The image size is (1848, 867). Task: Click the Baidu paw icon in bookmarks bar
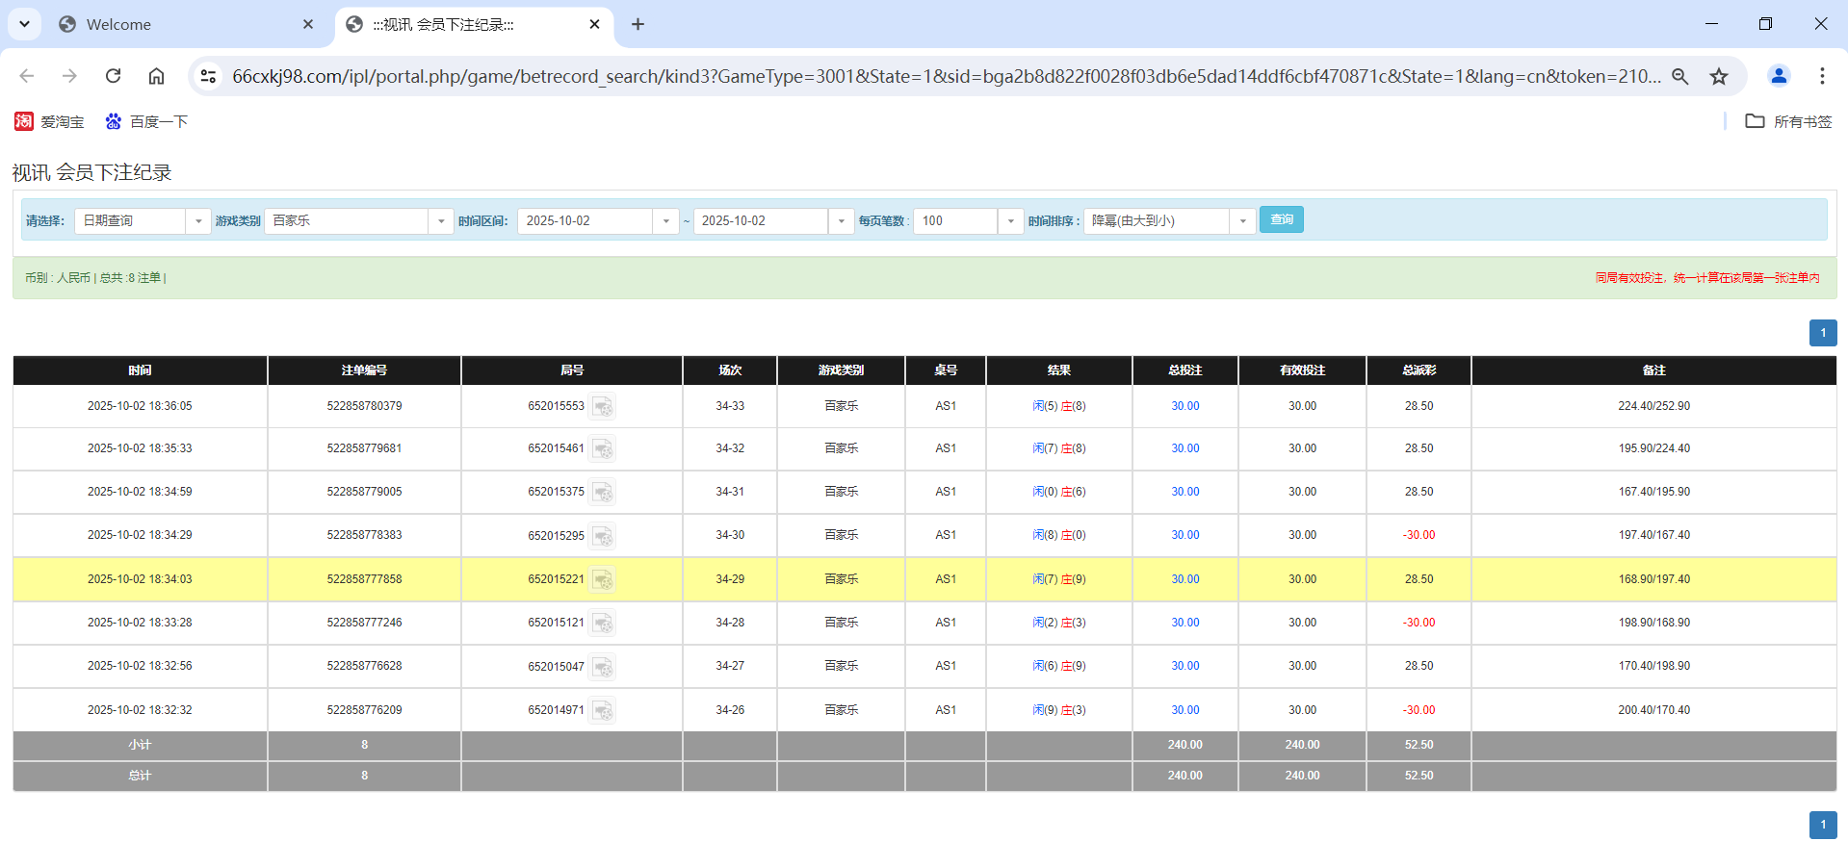pyautogui.click(x=113, y=121)
